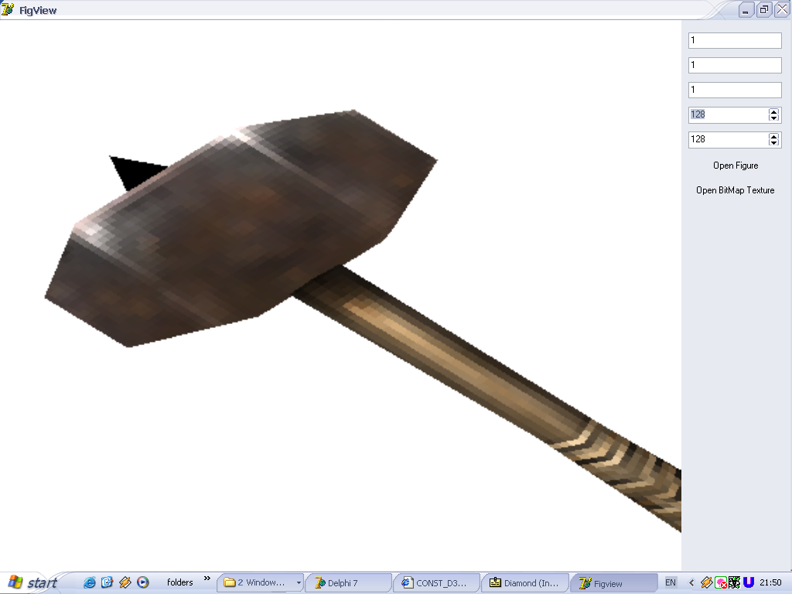792x594 pixels.
Task: Click the Open Figure button
Action: [x=736, y=166]
